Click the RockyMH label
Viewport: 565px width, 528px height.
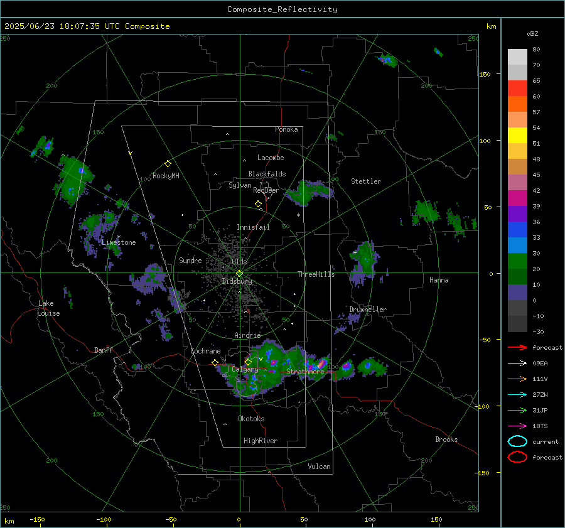(166, 176)
